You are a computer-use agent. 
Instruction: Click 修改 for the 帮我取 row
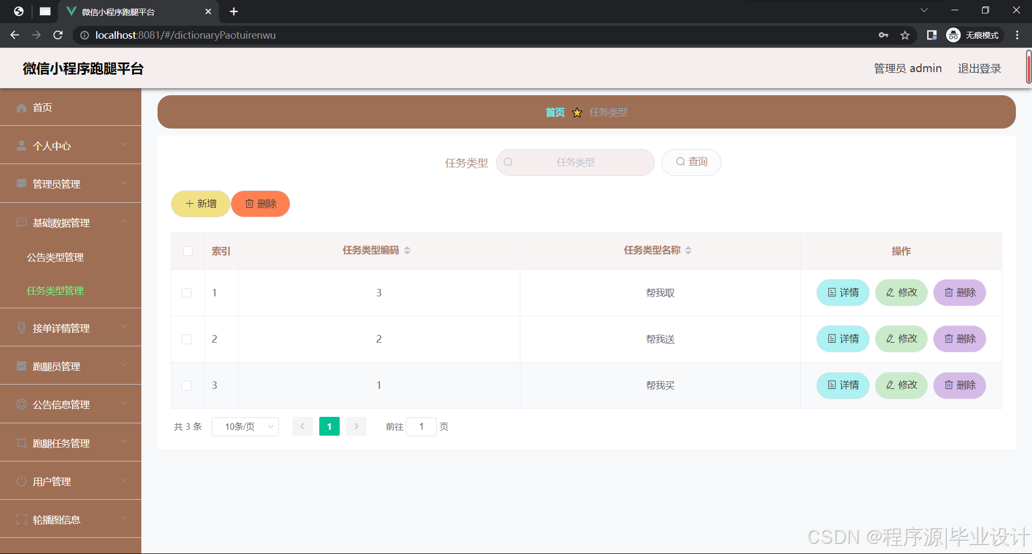point(901,293)
